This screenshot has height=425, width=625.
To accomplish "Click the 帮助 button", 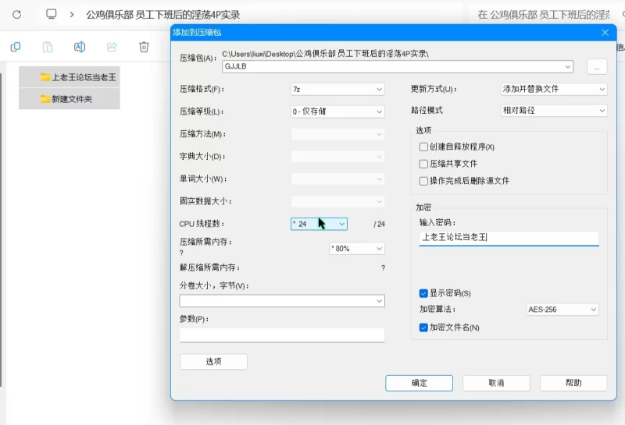I will [x=573, y=383].
